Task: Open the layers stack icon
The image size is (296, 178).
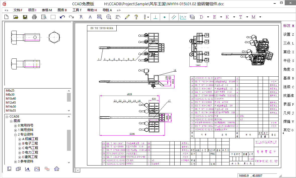Action: point(192,17)
